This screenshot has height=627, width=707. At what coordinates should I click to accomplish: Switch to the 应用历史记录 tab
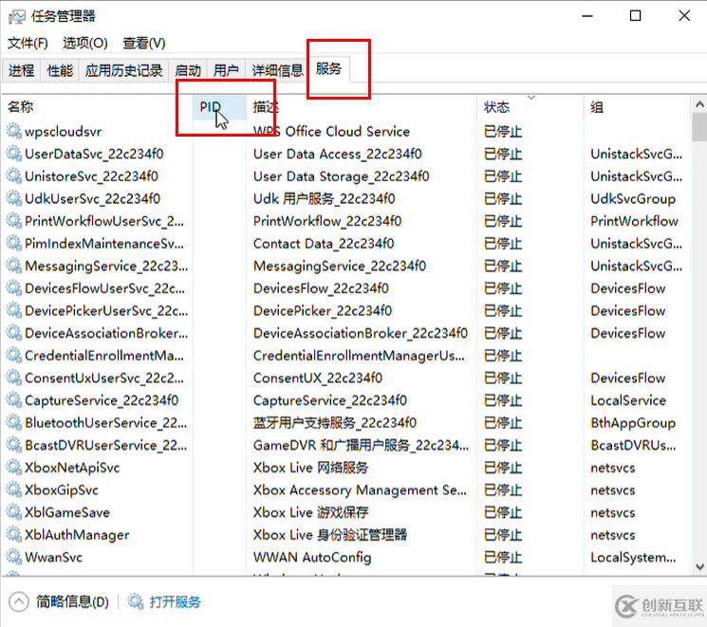[x=123, y=71]
